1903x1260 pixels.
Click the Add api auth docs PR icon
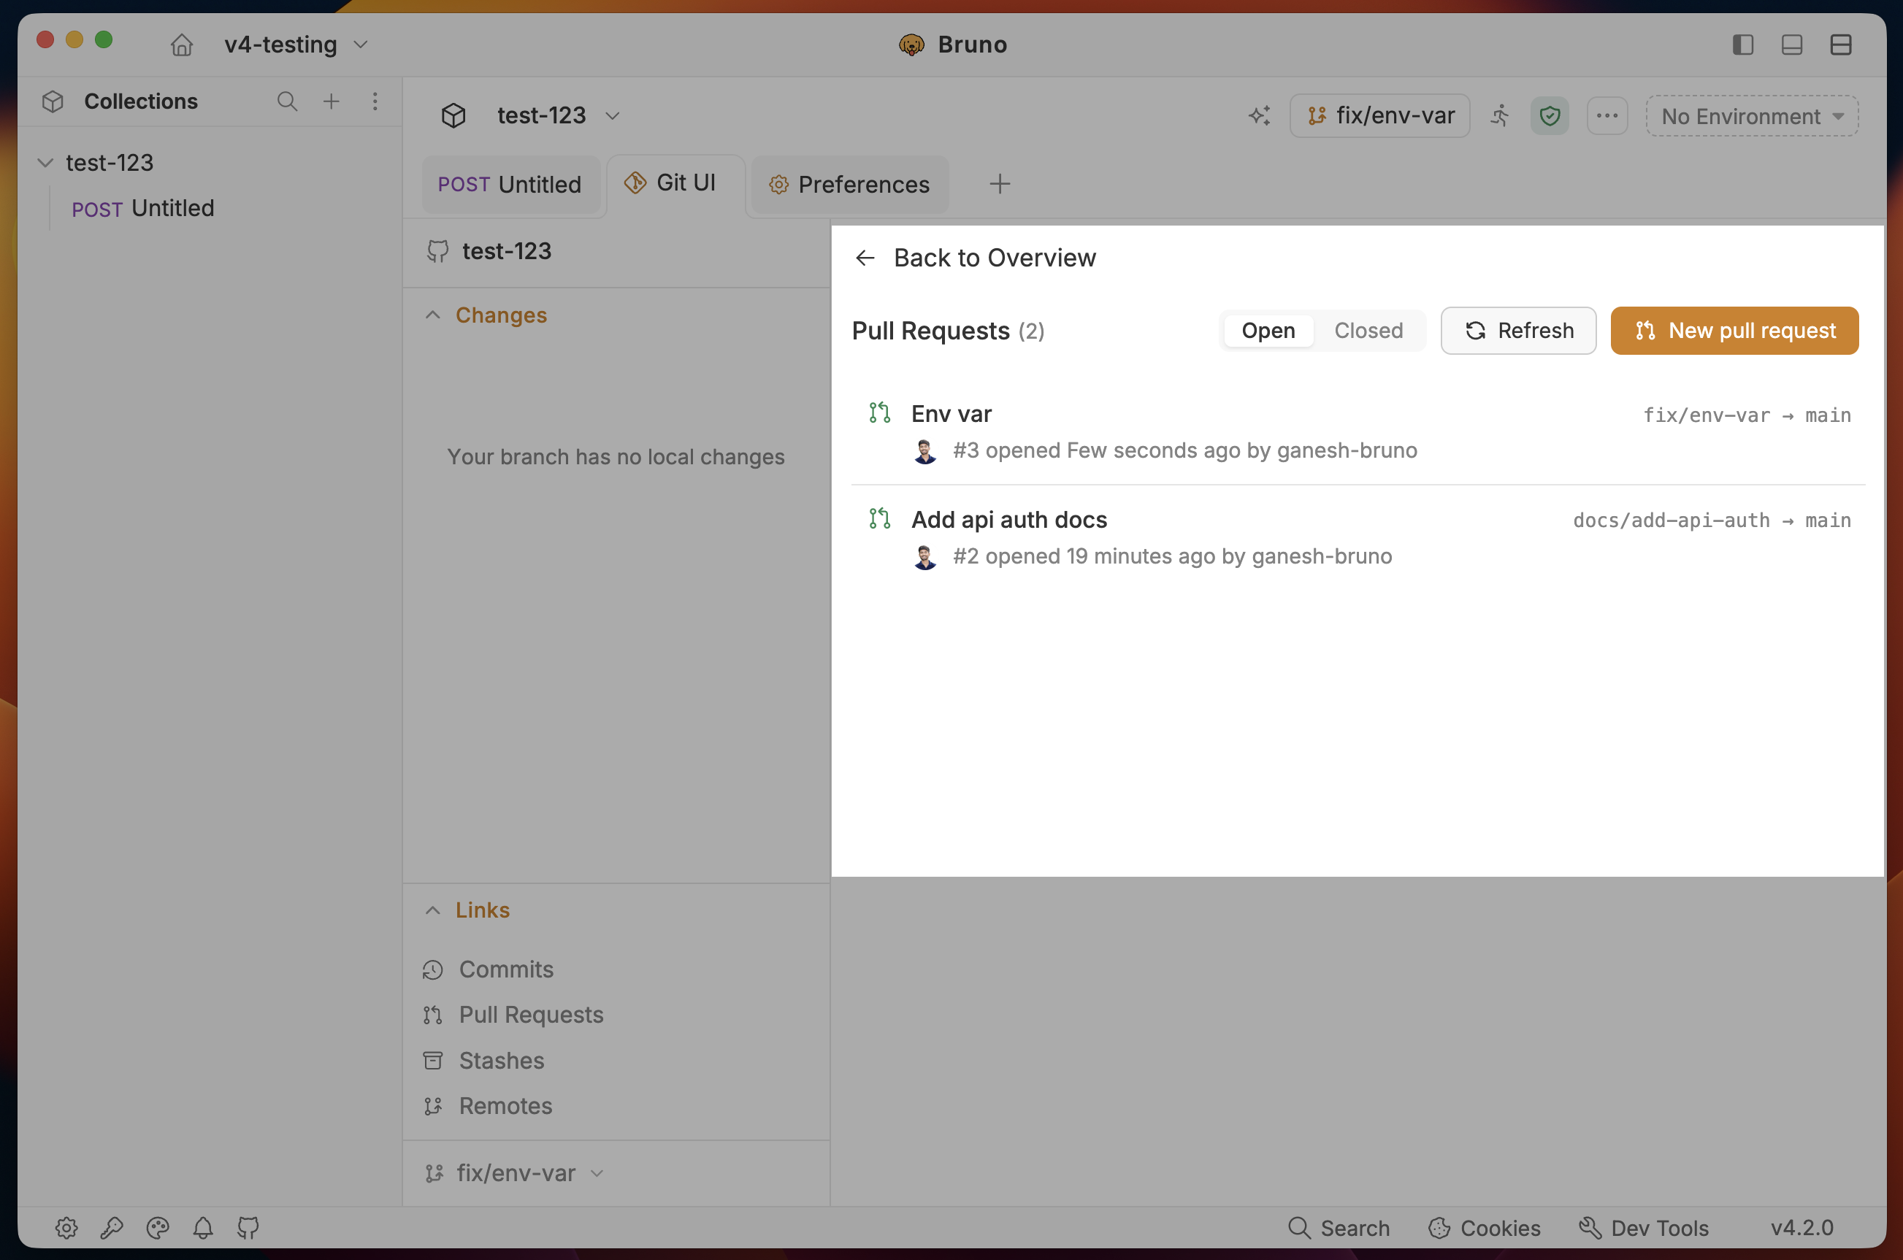879,519
